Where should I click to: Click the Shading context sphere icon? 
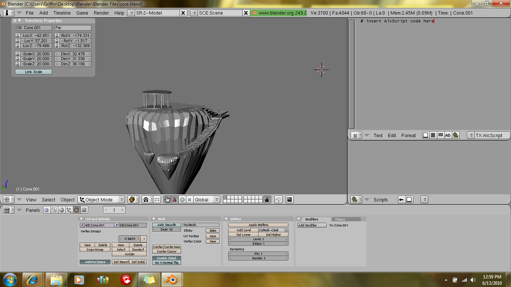(x=62, y=210)
